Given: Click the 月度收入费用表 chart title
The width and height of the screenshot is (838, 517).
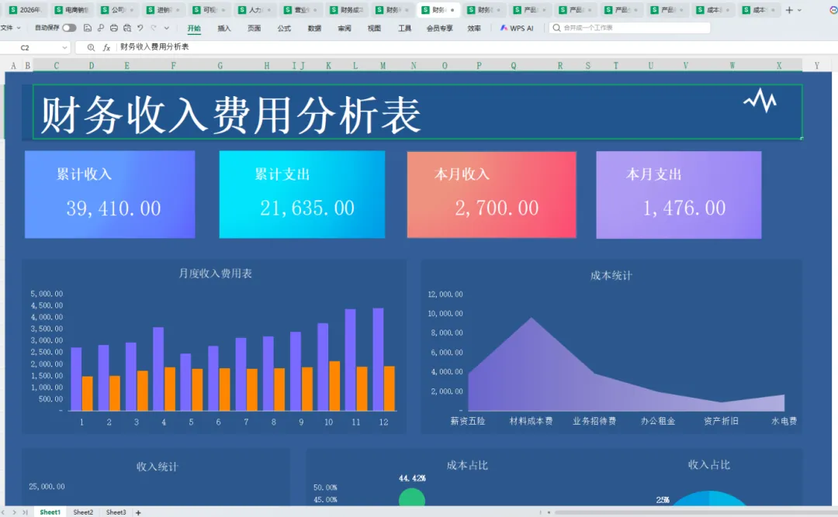Looking at the screenshot, I should coord(215,274).
